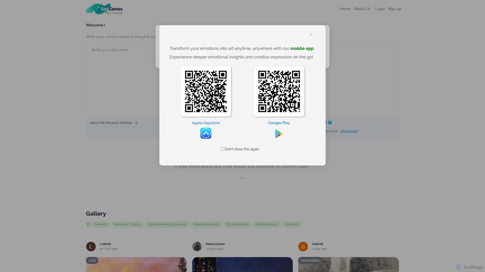The height and width of the screenshot is (272, 485).
Task: Show My Bookmarks in gallery
Action: tap(266, 224)
